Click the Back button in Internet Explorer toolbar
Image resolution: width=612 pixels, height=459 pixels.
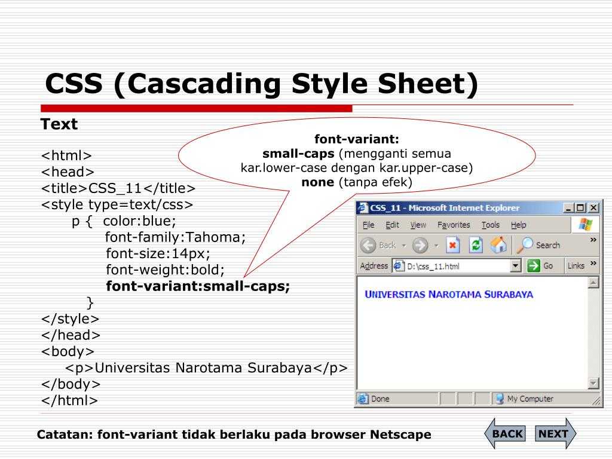[378, 246]
